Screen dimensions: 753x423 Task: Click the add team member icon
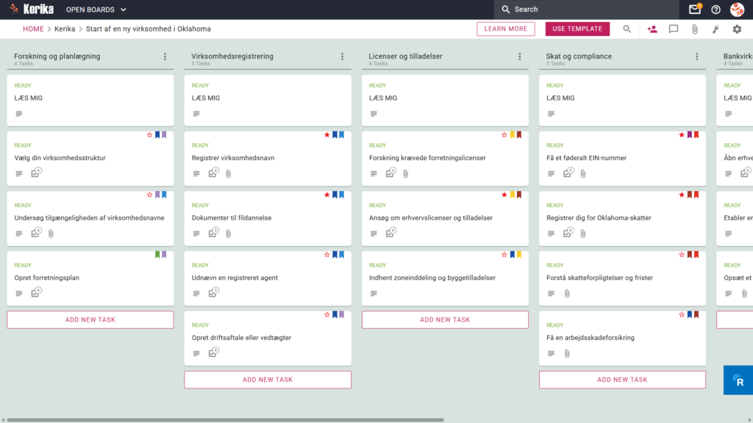pos(652,29)
